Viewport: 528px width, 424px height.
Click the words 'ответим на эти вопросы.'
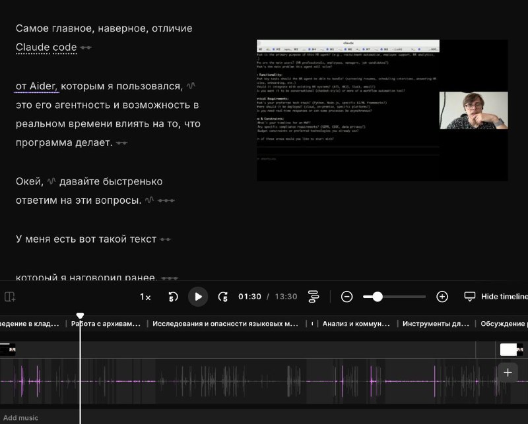79,200
